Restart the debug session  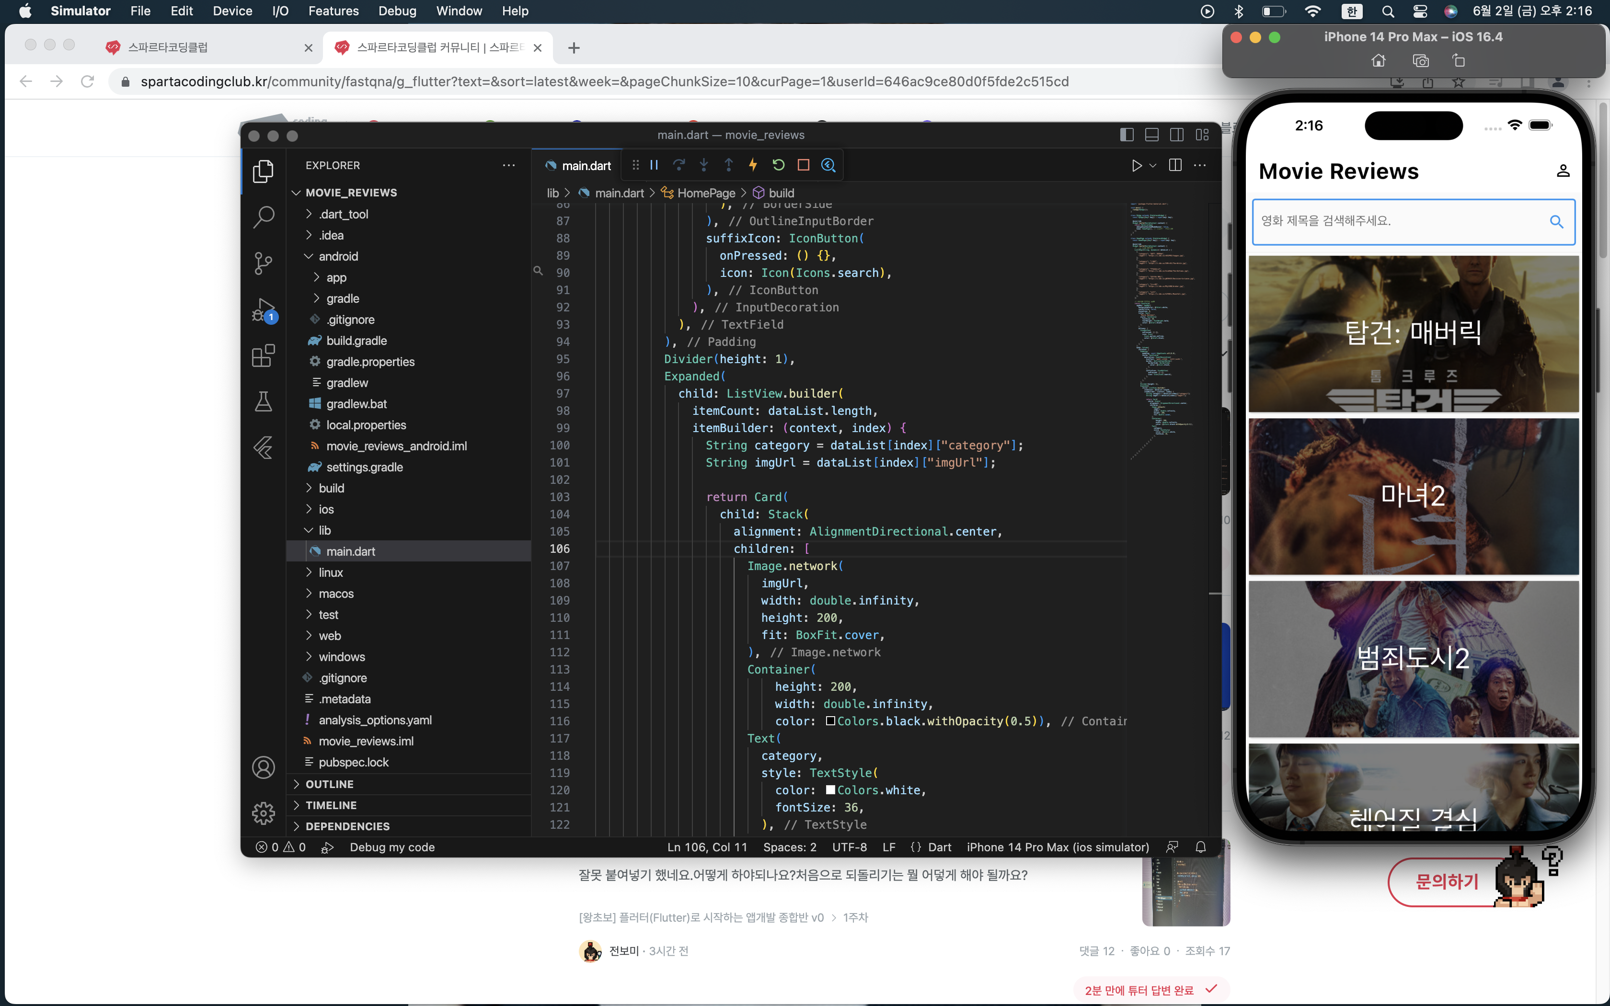click(x=778, y=165)
